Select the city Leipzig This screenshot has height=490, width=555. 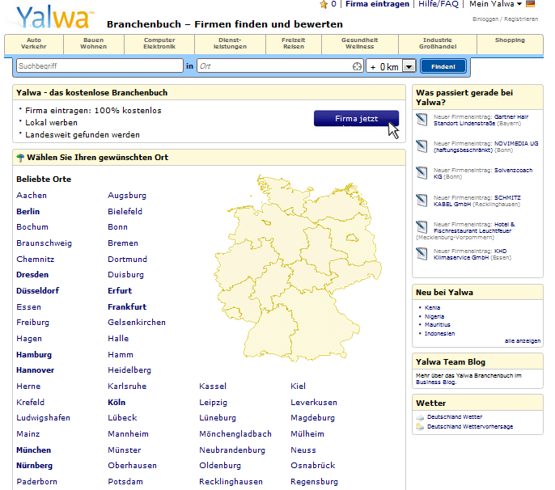213,403
